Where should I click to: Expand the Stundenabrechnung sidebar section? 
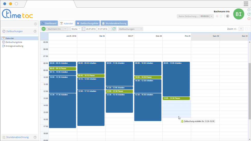click(x=17, y=137)
